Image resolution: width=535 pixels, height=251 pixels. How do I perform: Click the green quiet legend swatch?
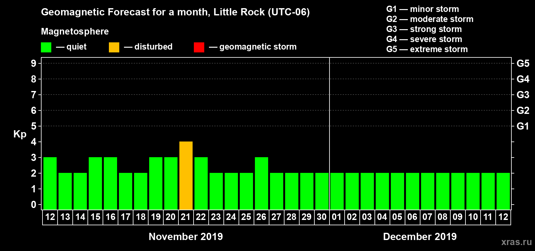click(46, 47)
